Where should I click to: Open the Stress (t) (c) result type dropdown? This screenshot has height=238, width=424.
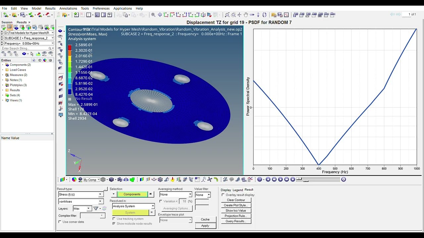click(80, 194)
